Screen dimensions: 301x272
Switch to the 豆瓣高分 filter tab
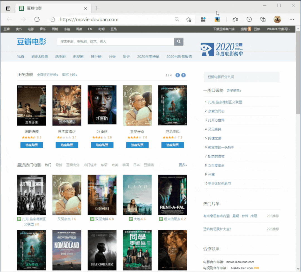[x=73, y=165]
